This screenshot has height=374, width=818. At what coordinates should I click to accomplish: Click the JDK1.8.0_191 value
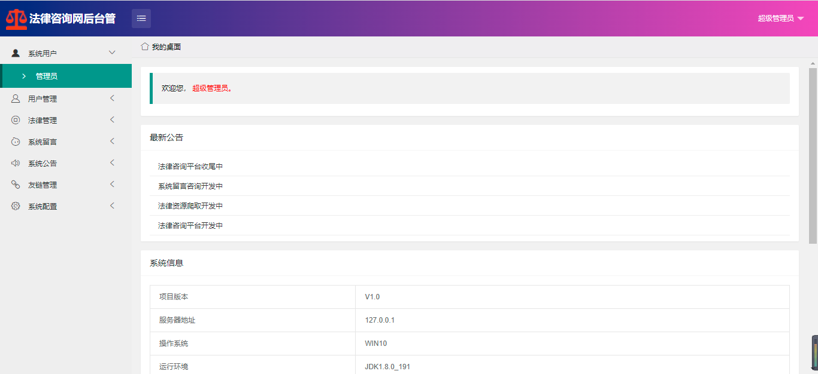coord(387,367)
